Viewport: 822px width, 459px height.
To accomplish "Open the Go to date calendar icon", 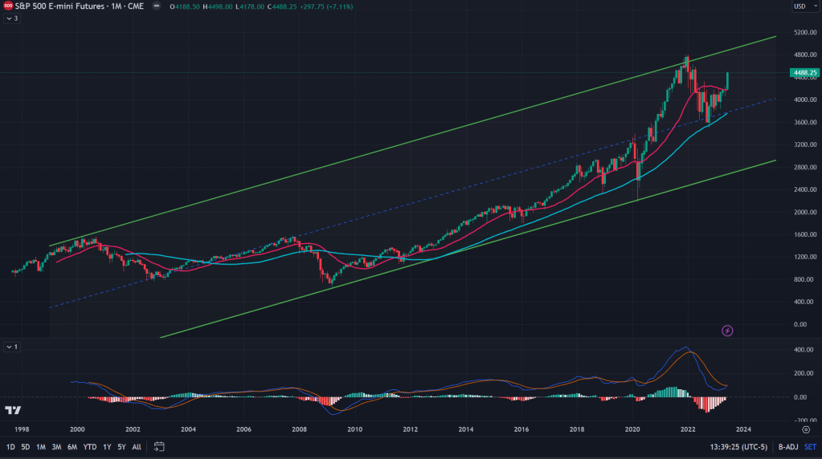I will coord(159,446).
